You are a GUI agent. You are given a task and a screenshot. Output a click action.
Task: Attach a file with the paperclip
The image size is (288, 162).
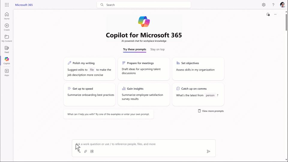point(85,151)
